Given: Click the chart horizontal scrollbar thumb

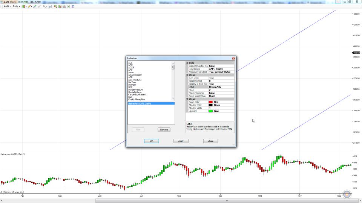Looking at the screenshot, I should point(227,201).
